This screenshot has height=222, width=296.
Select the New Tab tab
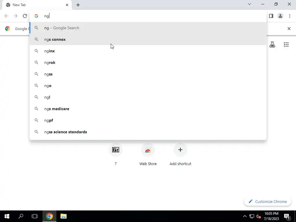tap(37, 5)
